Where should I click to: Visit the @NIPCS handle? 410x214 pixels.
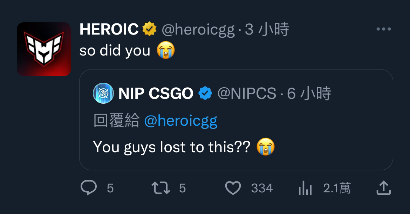(247, 93)
